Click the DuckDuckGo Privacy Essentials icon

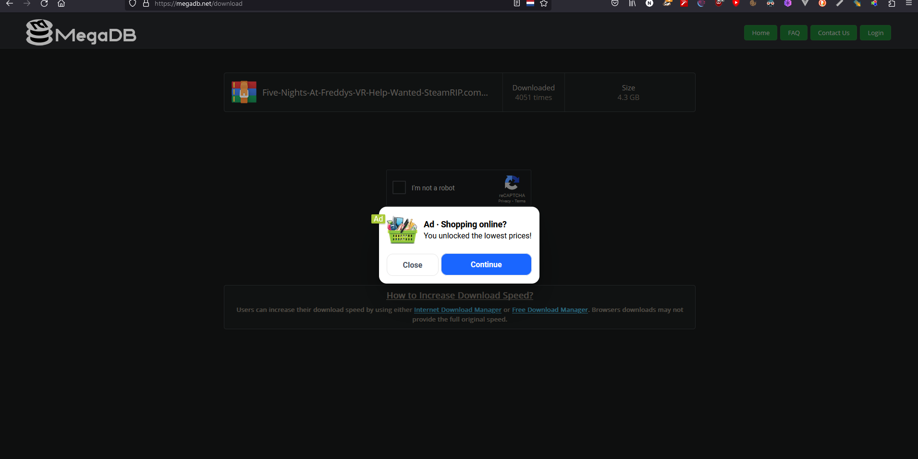(x=822, y=4)
